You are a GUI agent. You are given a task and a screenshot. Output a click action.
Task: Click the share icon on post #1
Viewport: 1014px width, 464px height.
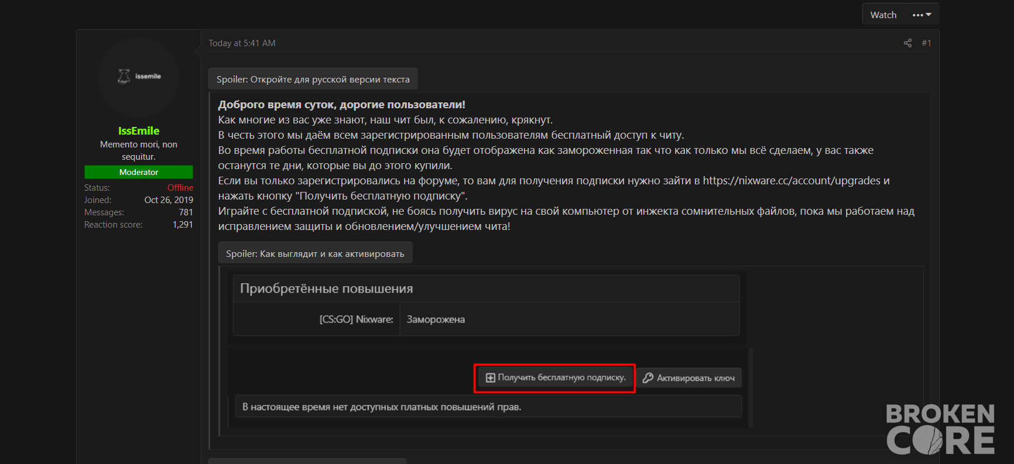click(907, 43)
